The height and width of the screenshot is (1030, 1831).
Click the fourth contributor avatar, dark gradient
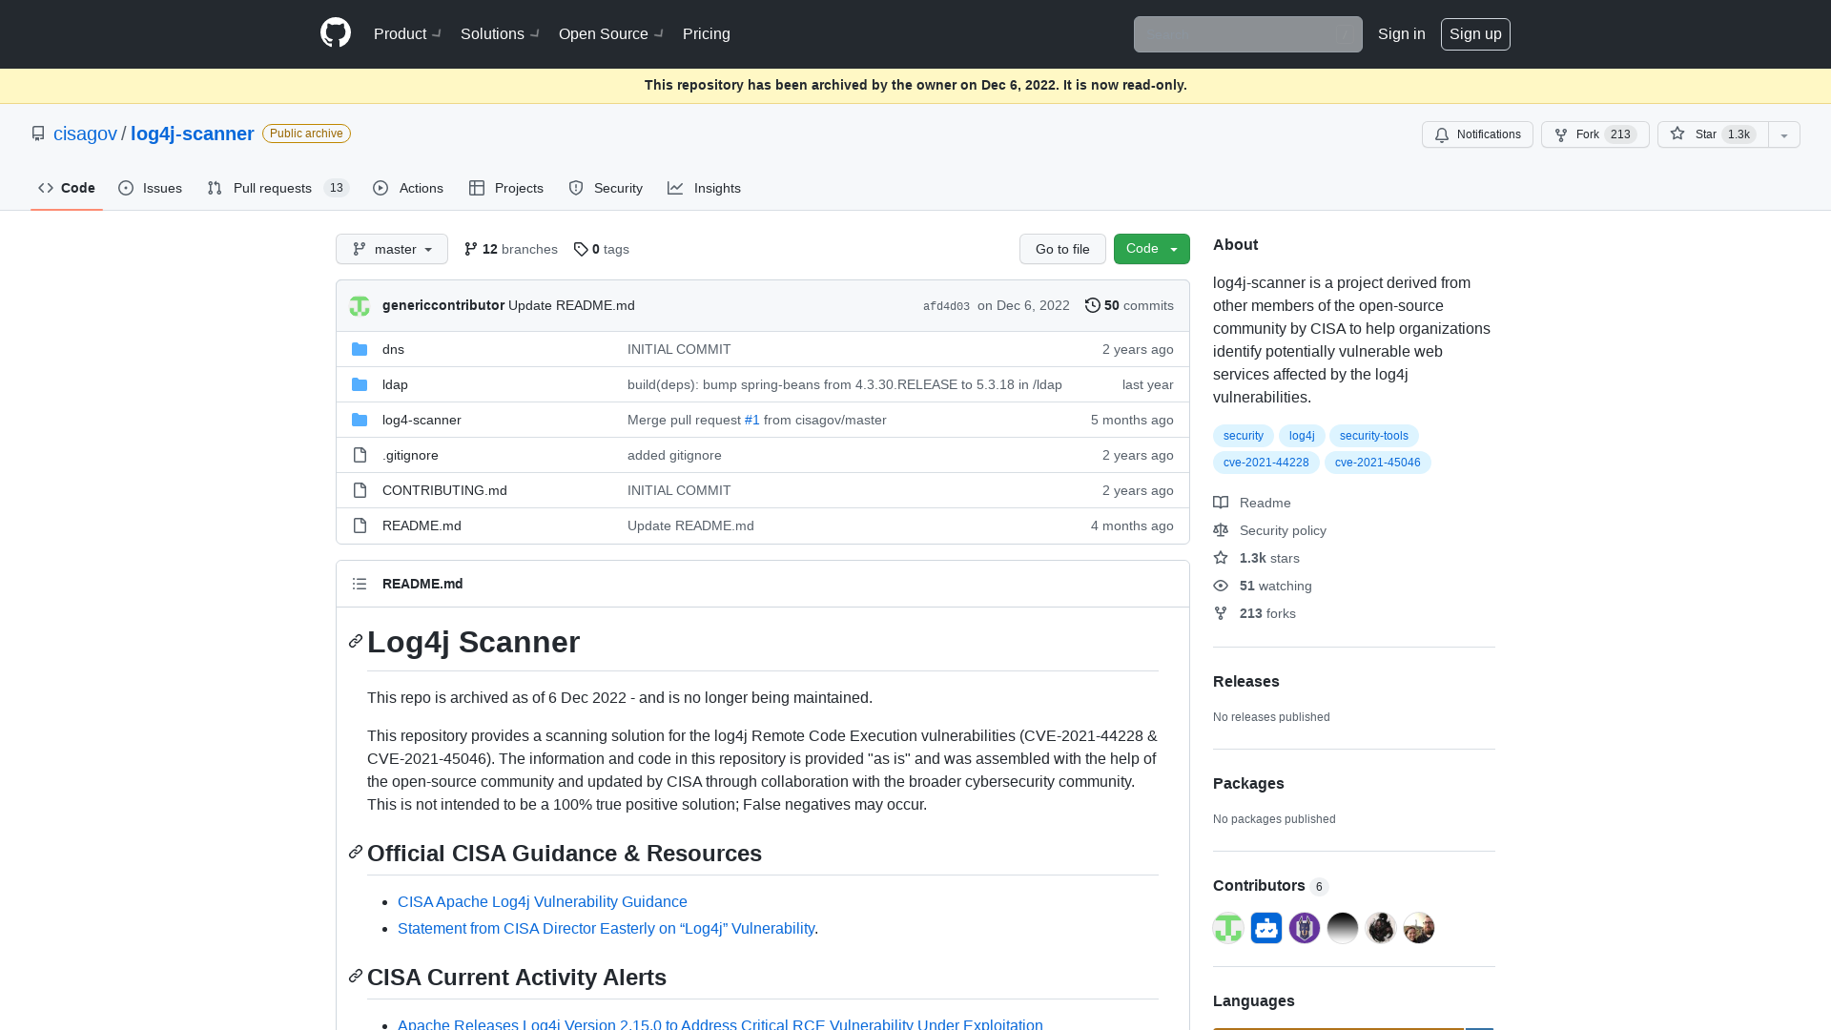pos(1343,928)
